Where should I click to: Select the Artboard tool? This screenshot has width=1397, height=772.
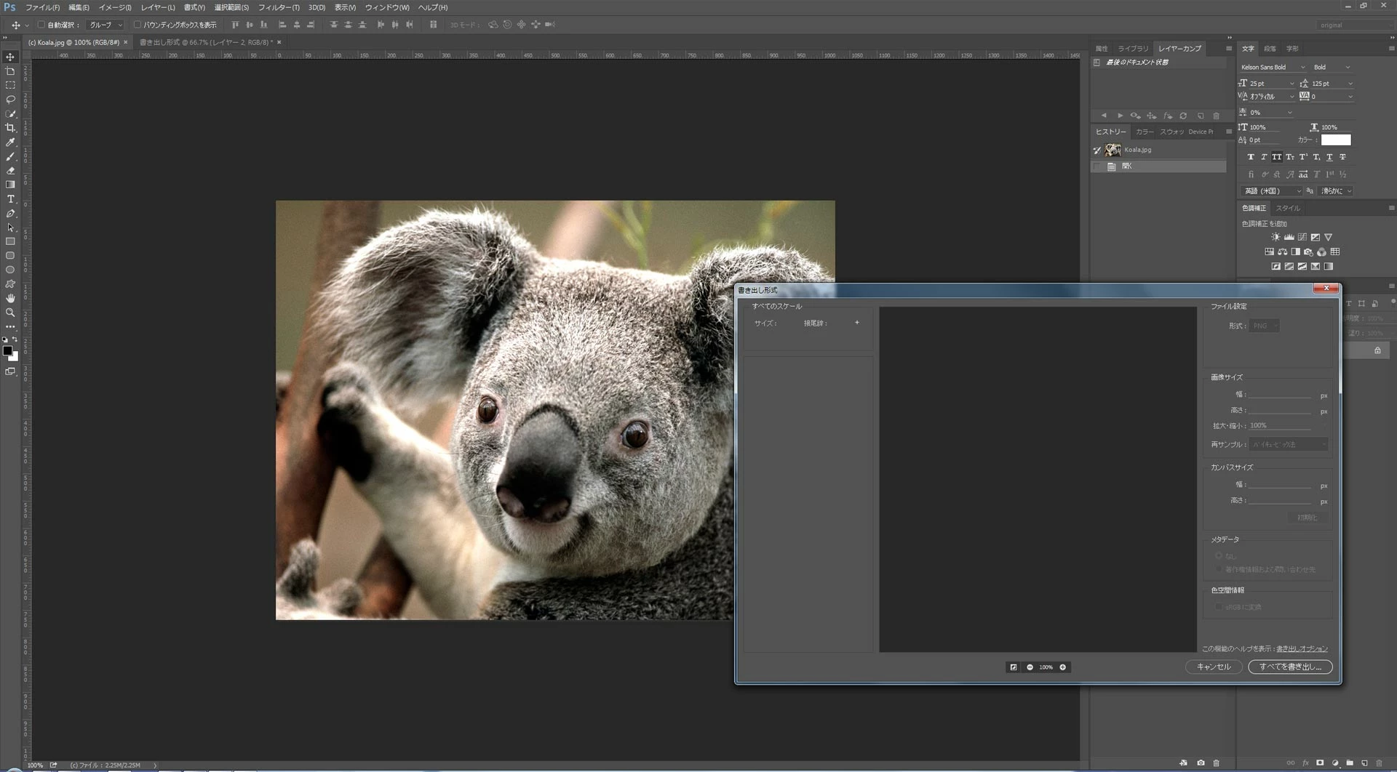tap(10, 71)
